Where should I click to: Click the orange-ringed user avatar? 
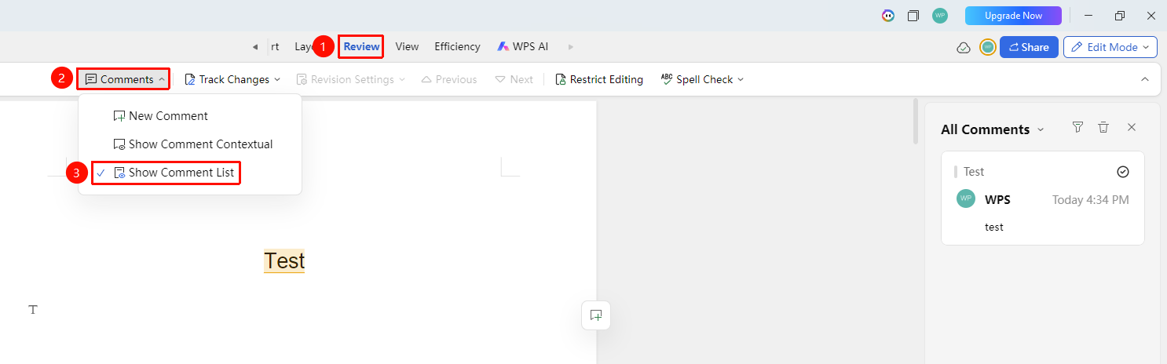pos(988,47)
